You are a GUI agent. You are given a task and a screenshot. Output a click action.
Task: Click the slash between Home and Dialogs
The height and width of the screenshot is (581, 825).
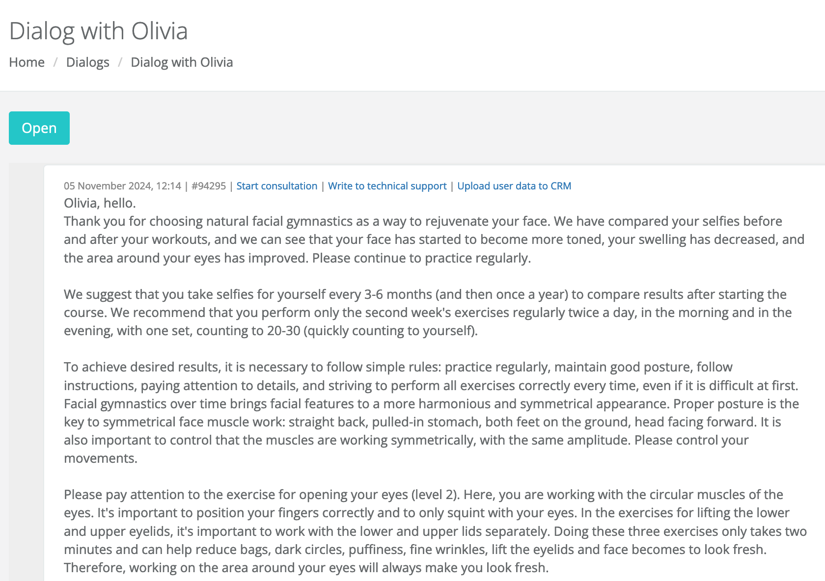tap(55, 62)
